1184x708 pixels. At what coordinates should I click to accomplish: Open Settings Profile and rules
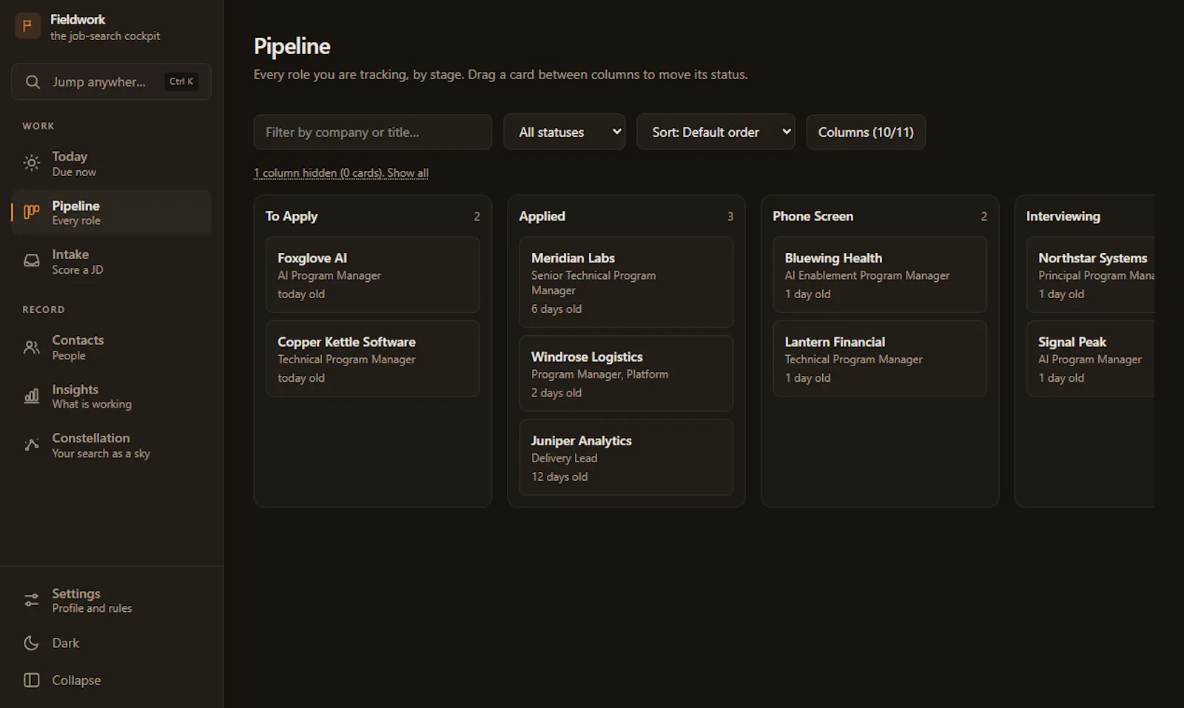click(x=111, y=600)
